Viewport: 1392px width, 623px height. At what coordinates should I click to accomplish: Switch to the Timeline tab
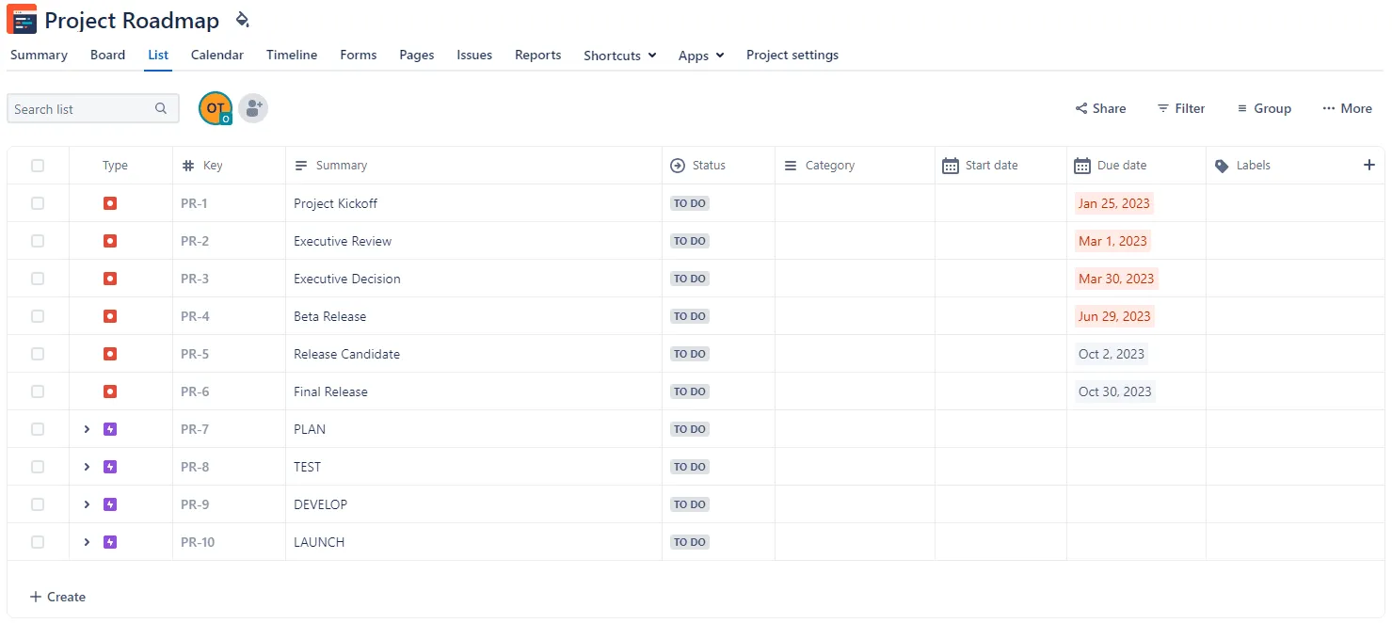point(292,55)
